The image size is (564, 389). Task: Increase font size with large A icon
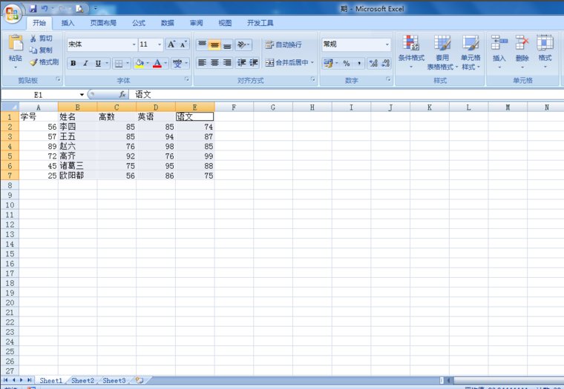[x=171, y=44]
